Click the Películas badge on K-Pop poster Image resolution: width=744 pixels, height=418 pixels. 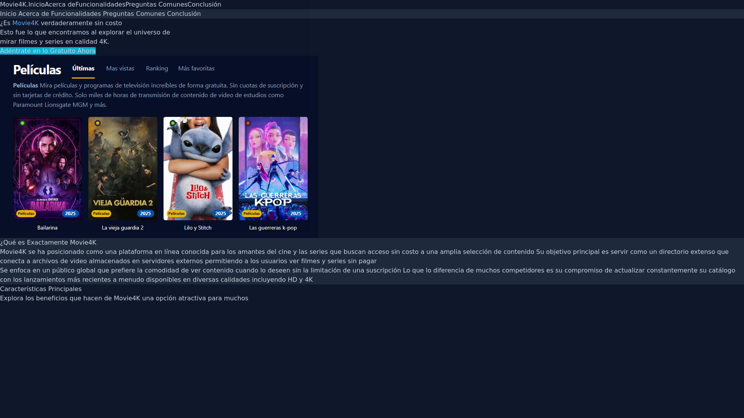click(251, 214)
